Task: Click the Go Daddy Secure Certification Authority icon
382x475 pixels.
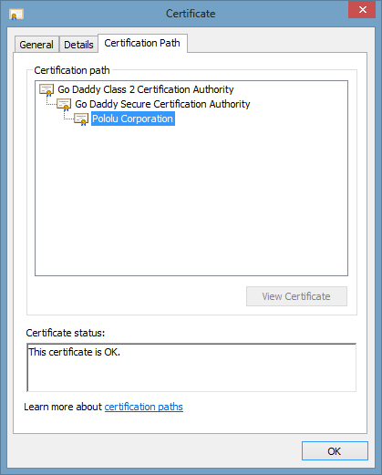Action: (64, 105)
